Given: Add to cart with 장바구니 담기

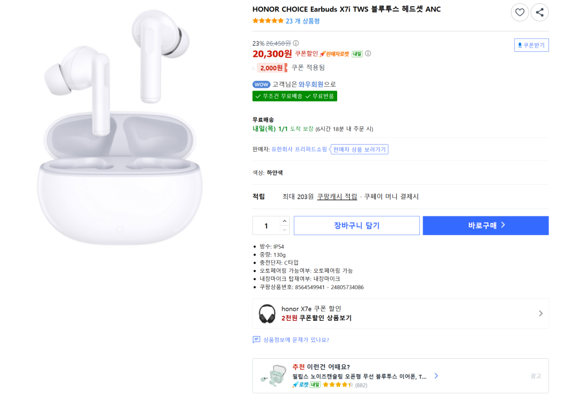Looking at the screenshot, I should click(x=356, y=225).
